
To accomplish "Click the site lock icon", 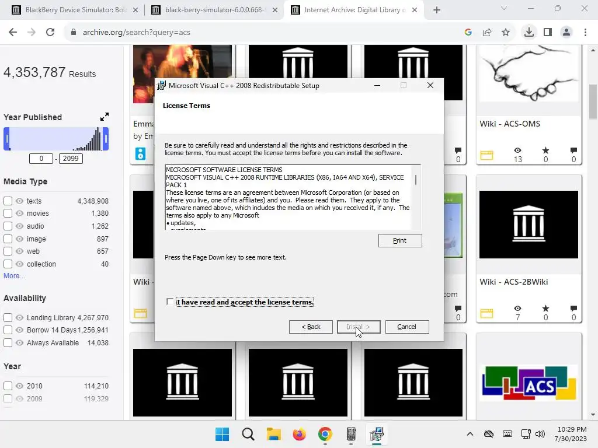I will tap(73, 33).
